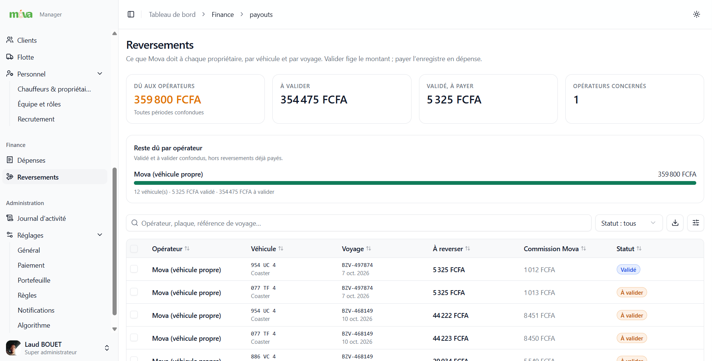Click the Journal d'activité log icon

(x=10, y=218)
